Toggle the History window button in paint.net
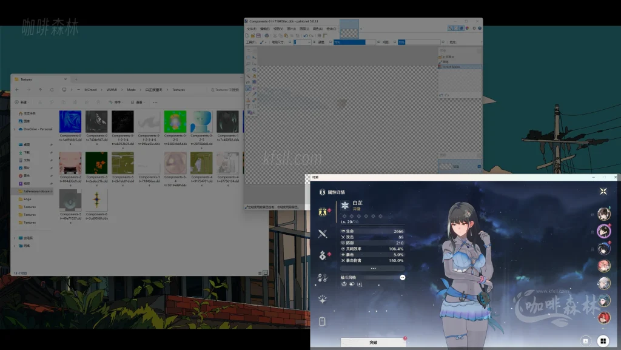 point(456,28)
